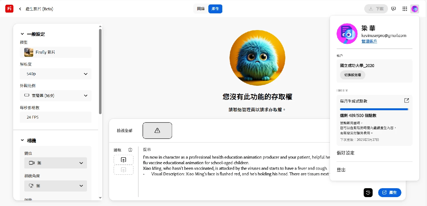
Task: Click the disabled 下載 button
Action: (x=376, y=9)
